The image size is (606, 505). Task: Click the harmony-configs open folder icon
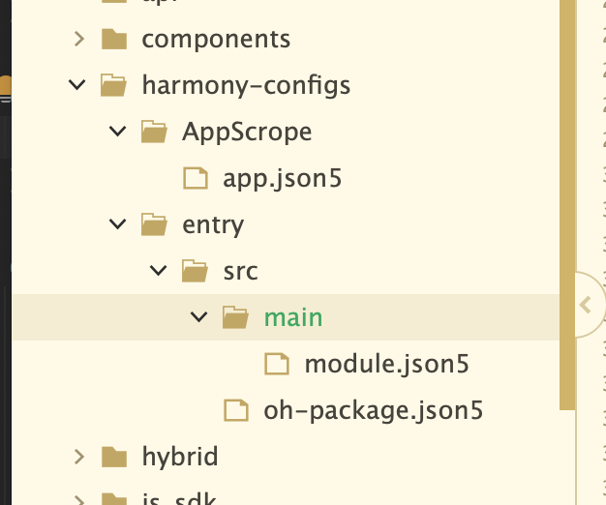pyautogui.click(x=113, y=85)
